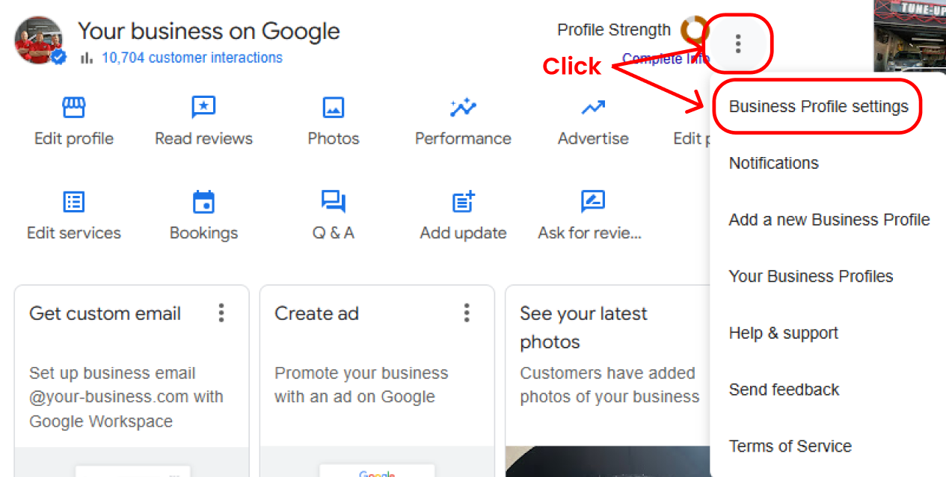Click the Advertise trending arrow icon
The image size is (946, 477).
click(593, 108)
